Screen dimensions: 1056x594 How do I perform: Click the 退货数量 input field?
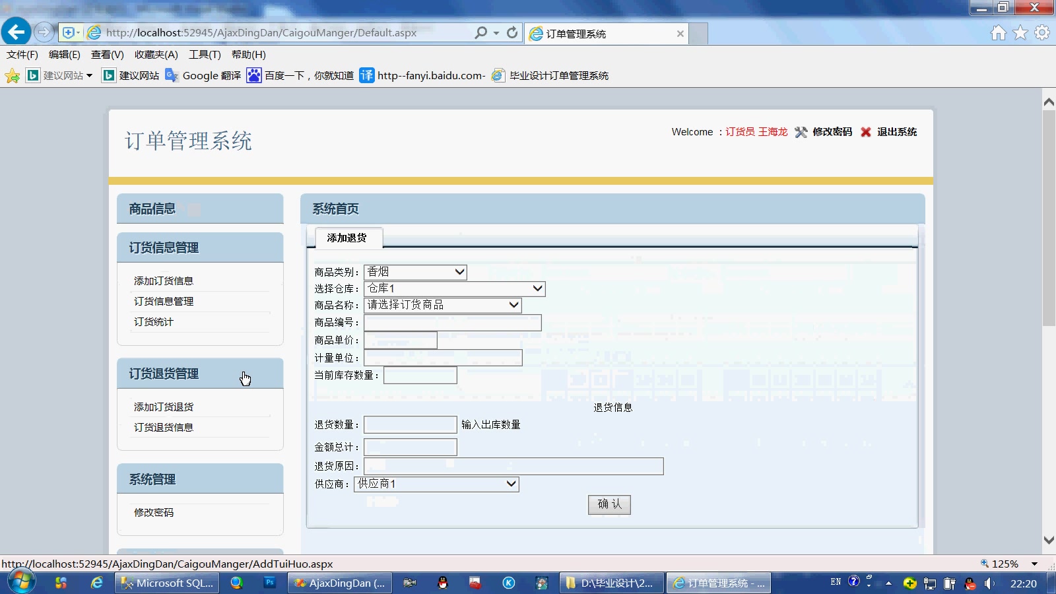tap(411, 424)
